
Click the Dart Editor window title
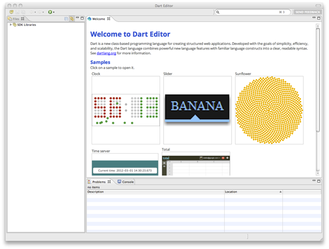[164, 5]
